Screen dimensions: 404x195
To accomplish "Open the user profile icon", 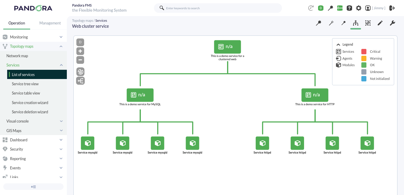I will 368,8.
